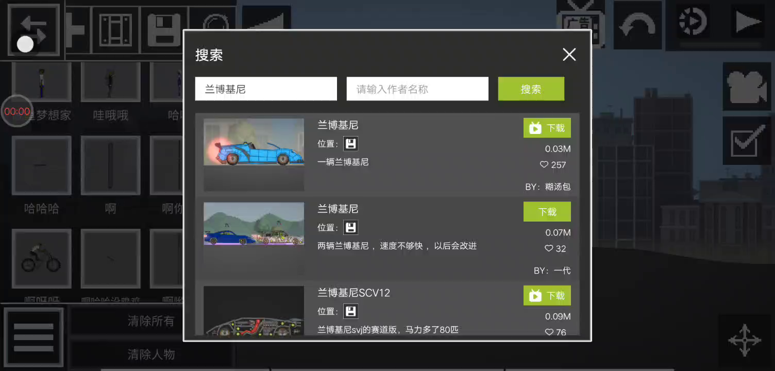Toggle the checkmark box icon on right side
This screenshot has height=371, width=775.
(x=746, y=141)
